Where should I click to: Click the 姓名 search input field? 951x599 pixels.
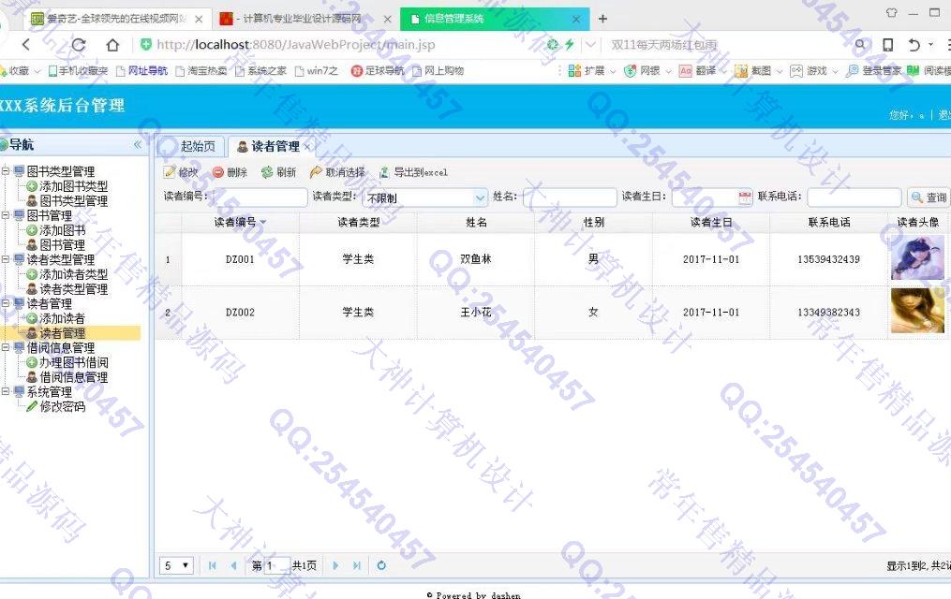click(569, 197)
